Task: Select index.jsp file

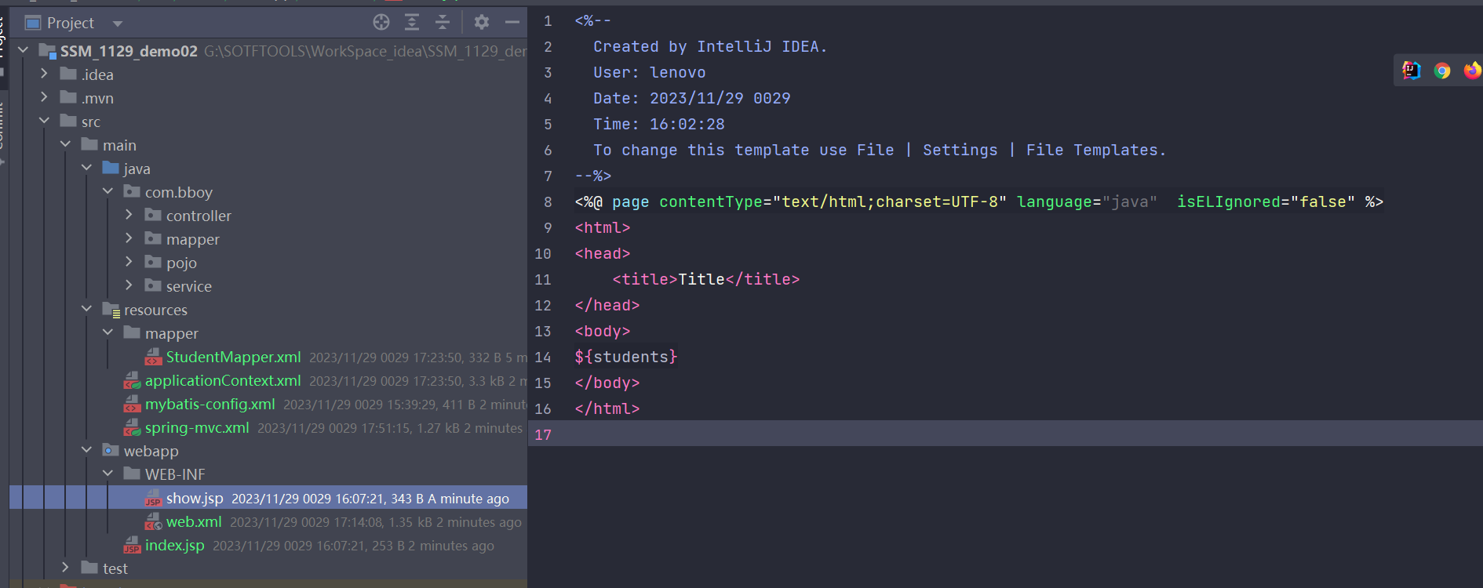Action: (x=174, y=545)
